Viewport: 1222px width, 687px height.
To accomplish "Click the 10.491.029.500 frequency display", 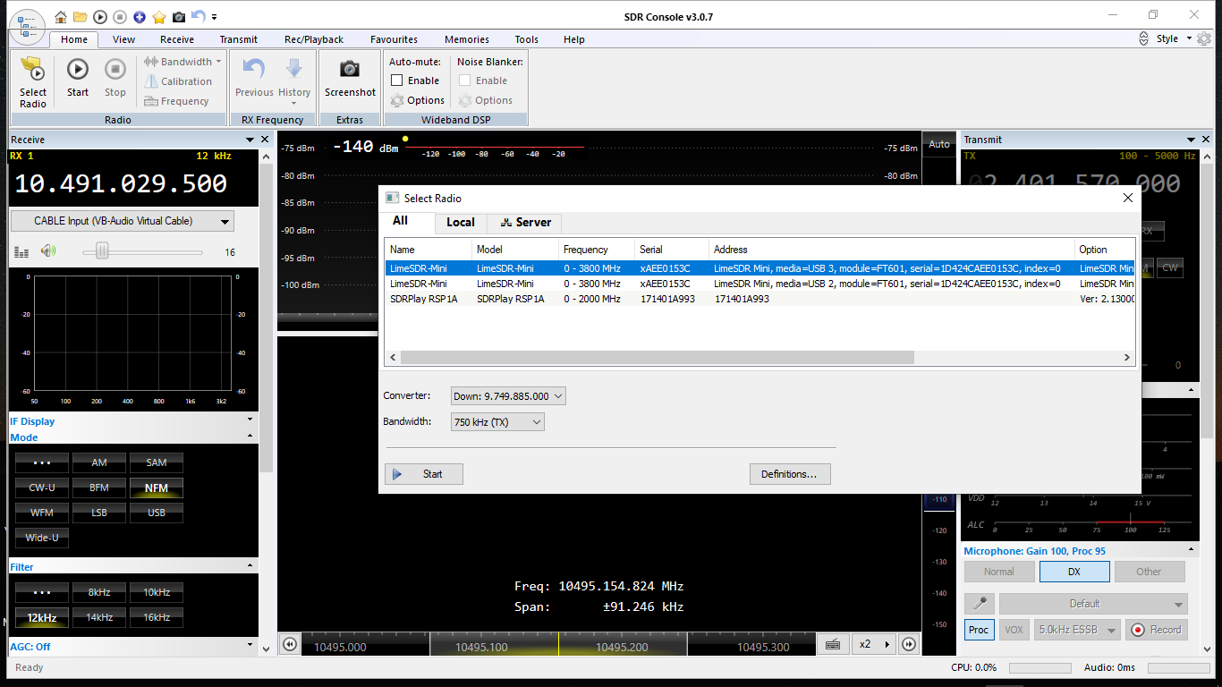I will 121,183.
